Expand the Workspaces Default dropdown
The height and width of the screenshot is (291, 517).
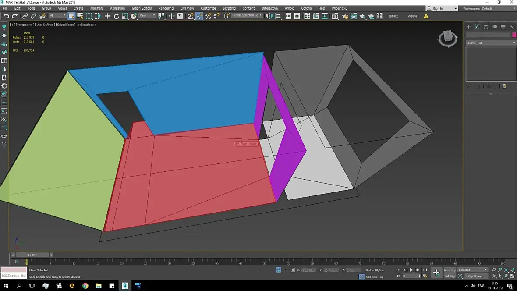pyautogui.click(x=498, y=8)
